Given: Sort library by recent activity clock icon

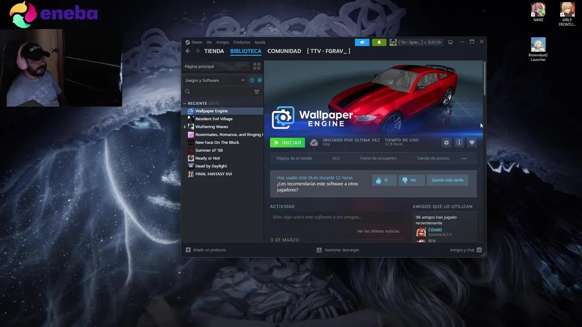Looking at the screenshot, I should point(252,80).
